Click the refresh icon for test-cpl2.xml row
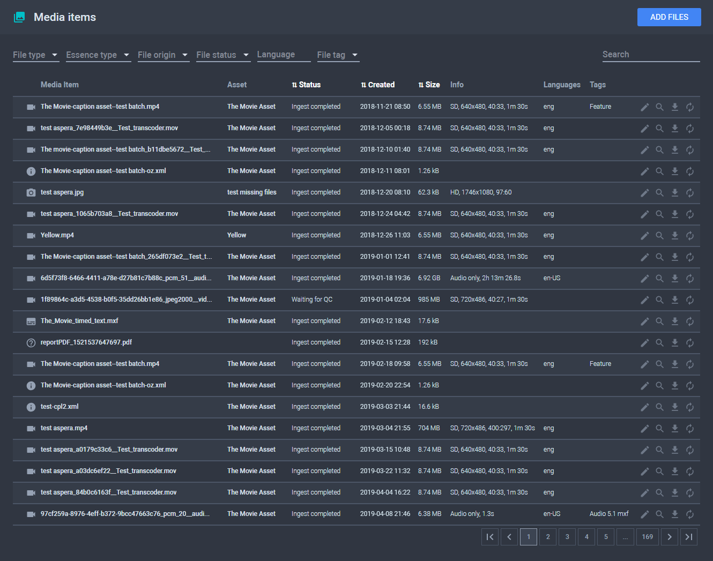 point(690,407)
